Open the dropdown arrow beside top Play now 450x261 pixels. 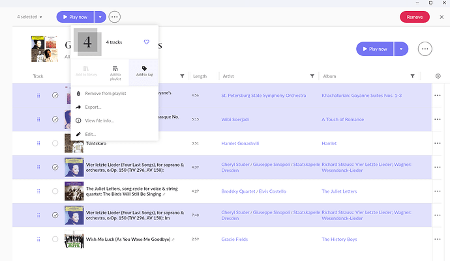pos(99,16)
